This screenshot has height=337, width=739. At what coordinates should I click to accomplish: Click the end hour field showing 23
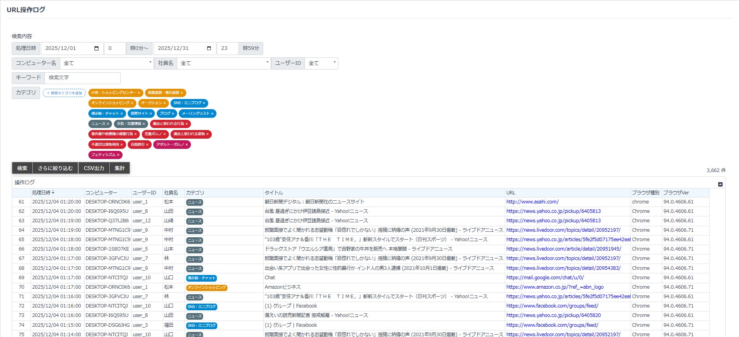[x=227, y=48]
